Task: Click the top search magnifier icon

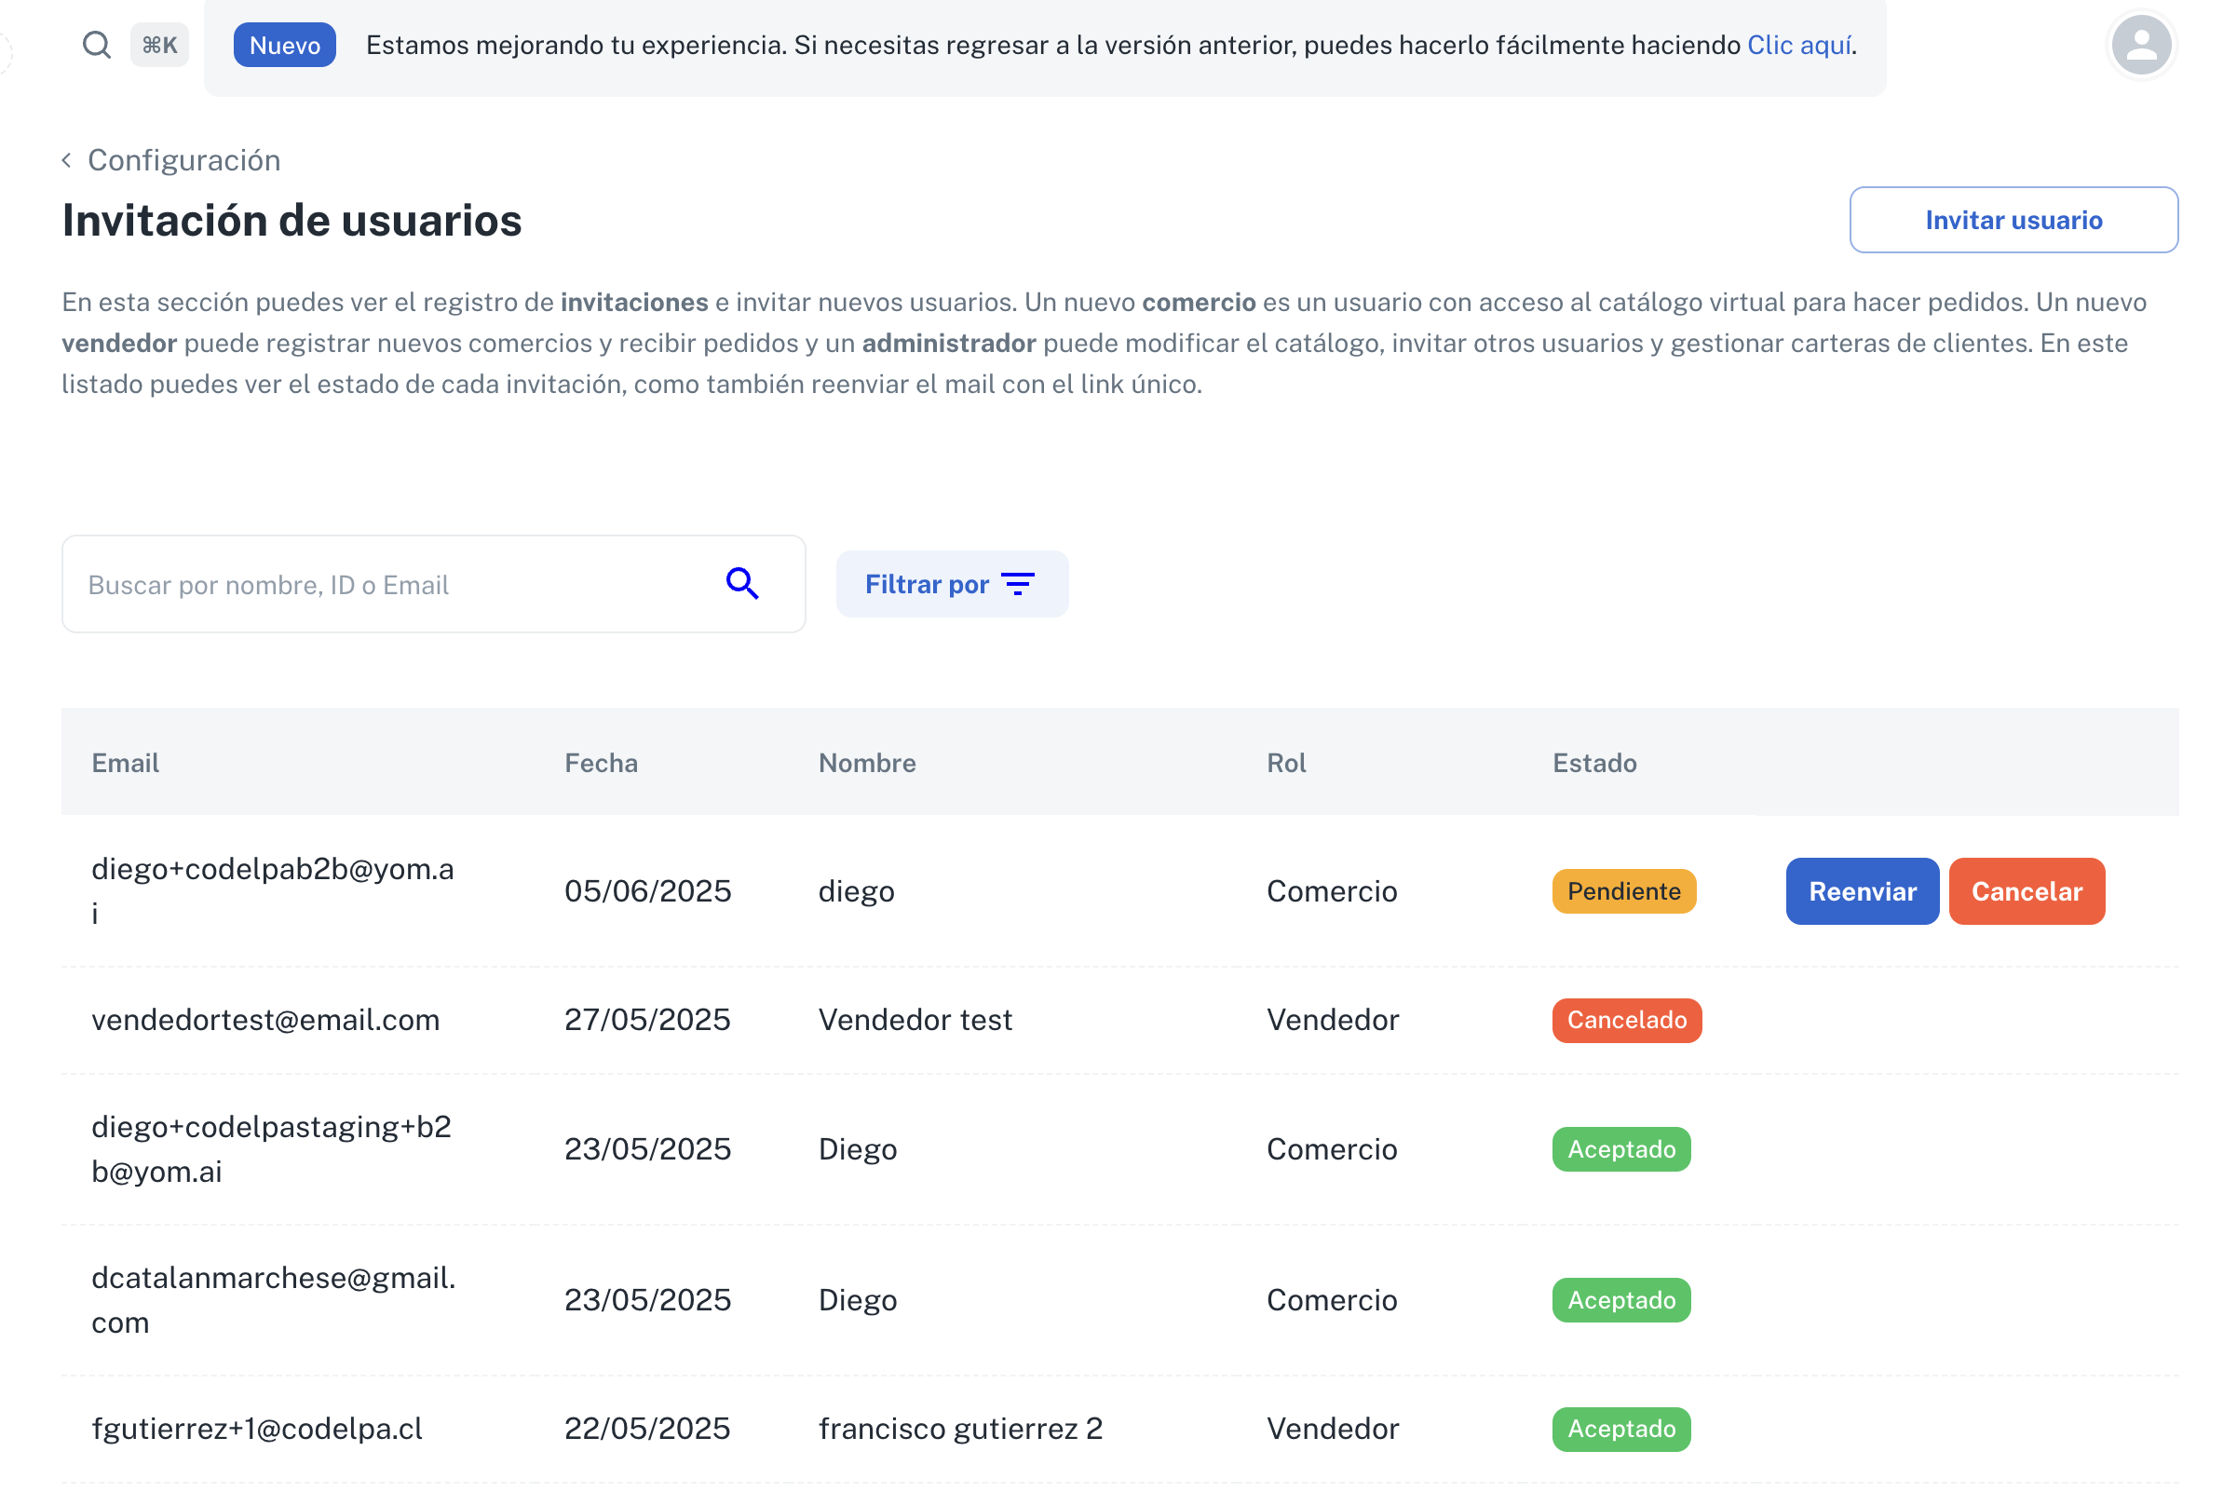Action: (96, 45)
